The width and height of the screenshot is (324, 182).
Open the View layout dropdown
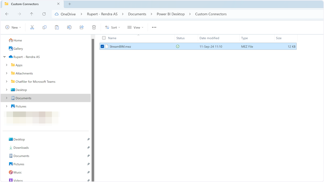pyautogui.click(x=136, y=27)
